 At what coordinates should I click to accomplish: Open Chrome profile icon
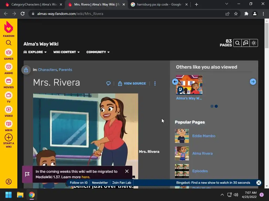[255, 14]
